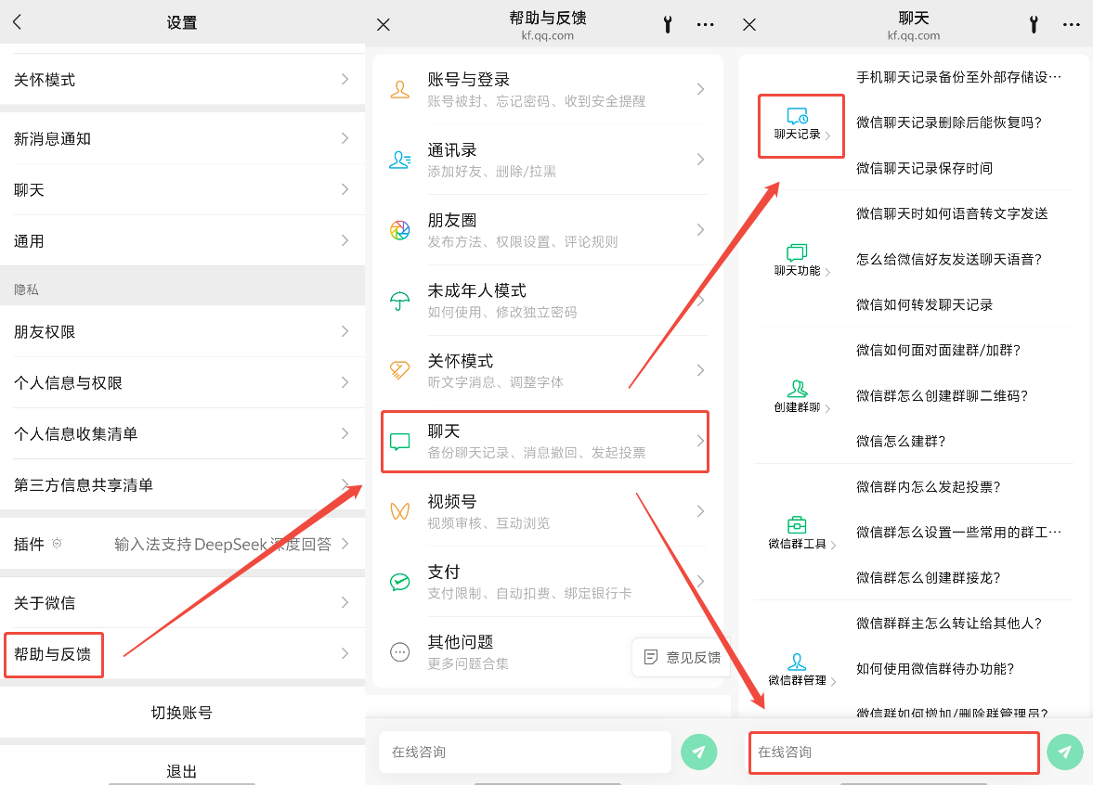Viewport: 1093px width, 785px height.
Task: Tap the 其他问题 ellipsis icon
Action: [x=399, y=652]
